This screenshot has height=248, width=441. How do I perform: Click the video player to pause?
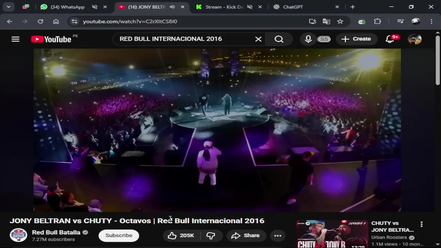(217, 130)
